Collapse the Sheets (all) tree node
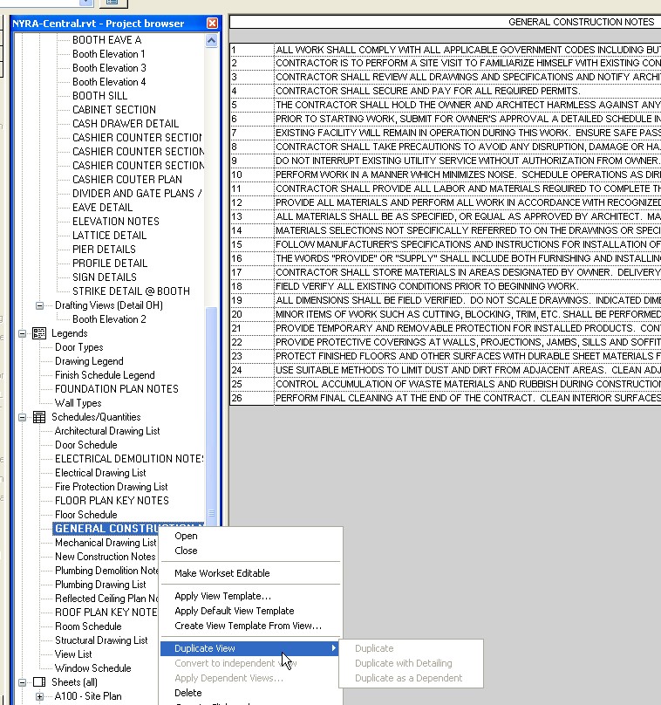 22,682
